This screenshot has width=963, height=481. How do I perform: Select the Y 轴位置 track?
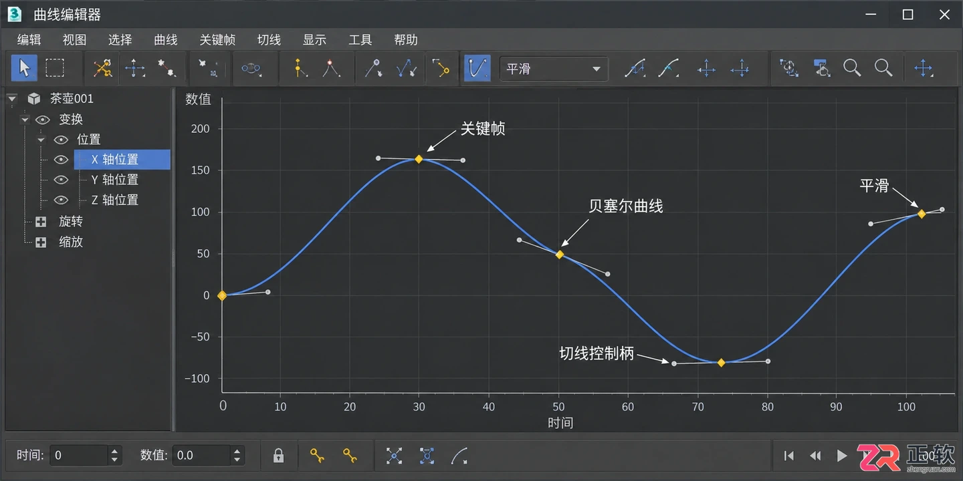(115, 180)
